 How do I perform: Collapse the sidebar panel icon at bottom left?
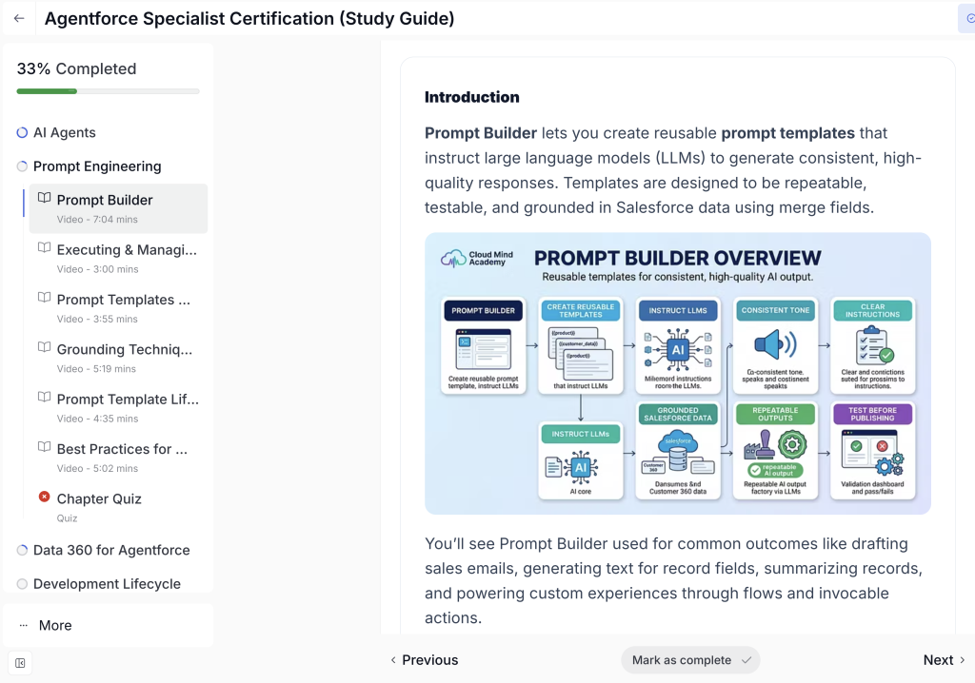point(20,663)
